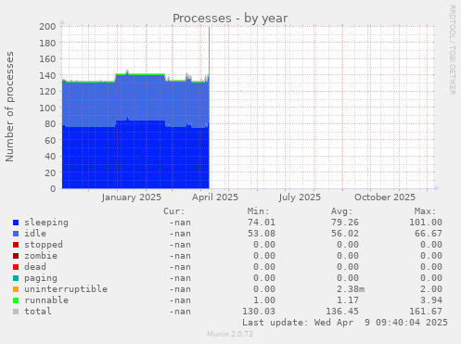
Task: Click the 'dead' legend label
Action: click(35, 267)
